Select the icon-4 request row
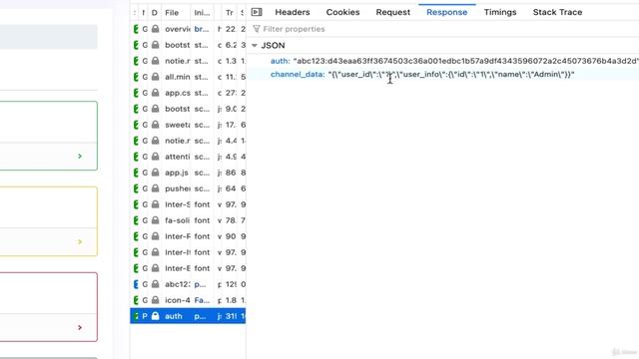This screenshot has height=359, width=639. 189,300
